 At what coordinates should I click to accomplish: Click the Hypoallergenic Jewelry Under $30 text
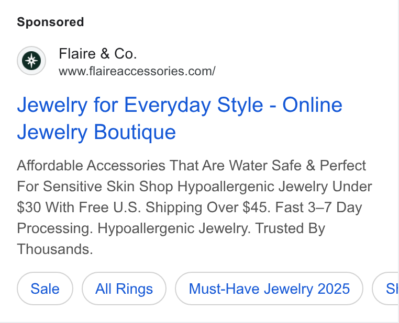[x=194, y=197]
